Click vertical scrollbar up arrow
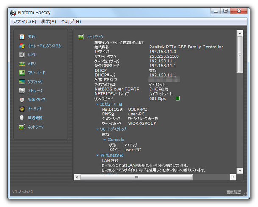This screenshot has width=258, height=207. [240, 33]
